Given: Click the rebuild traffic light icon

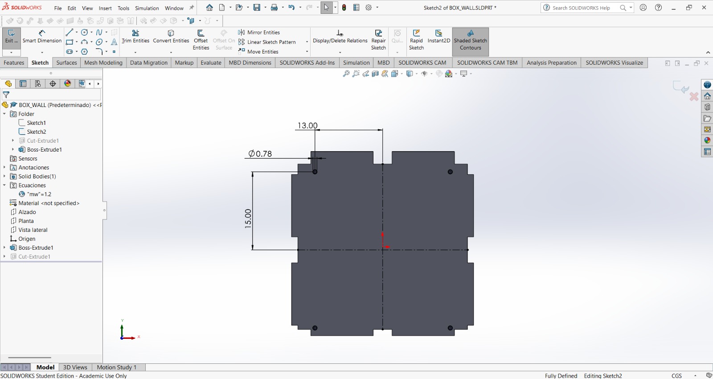Looking at the screenshot, I should coord(344,8).
